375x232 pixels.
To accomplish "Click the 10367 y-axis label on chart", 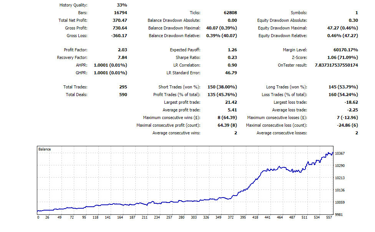I will tap(340, 154).
